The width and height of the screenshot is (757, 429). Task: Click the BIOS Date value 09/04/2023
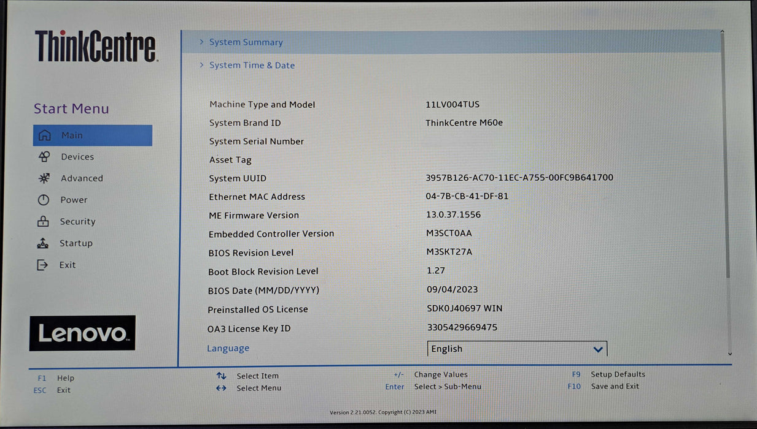pos(452,289)
